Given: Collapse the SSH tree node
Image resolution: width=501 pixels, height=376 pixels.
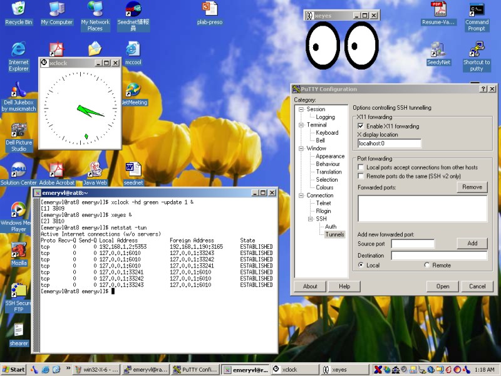Looking at the screenshot, I should point(309,219).
